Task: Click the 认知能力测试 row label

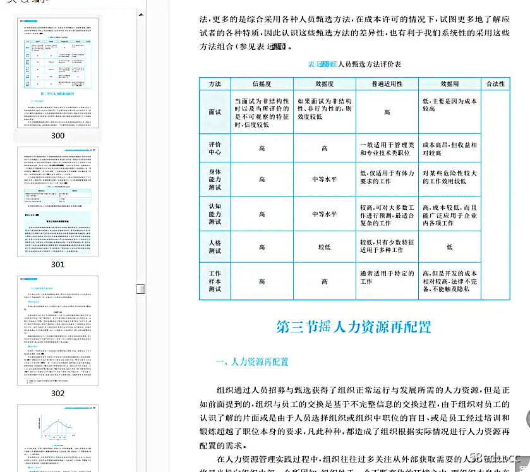Action: [x=215, y=214]
